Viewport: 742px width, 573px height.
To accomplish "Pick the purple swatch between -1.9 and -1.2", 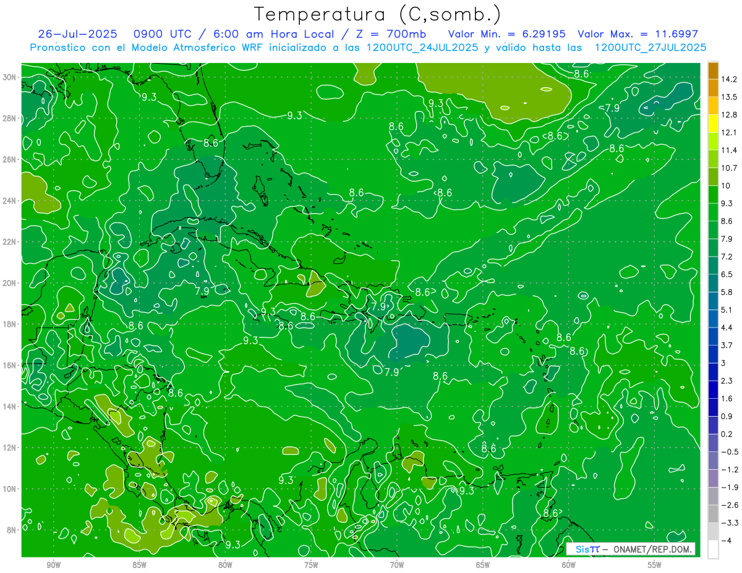I will coord(713,478).
